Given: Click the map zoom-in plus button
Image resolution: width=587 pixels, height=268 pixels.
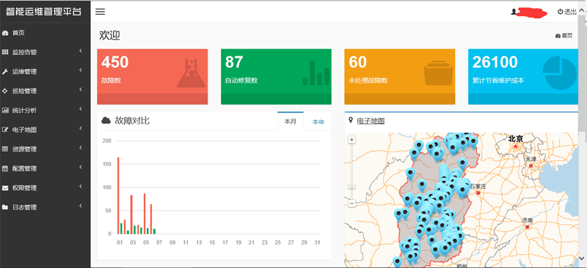Looking at the screenshot, I should pyautogui.click(x=351, y=140).
